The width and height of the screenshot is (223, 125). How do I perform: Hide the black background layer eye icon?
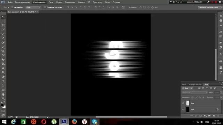[x=183, y=109]
